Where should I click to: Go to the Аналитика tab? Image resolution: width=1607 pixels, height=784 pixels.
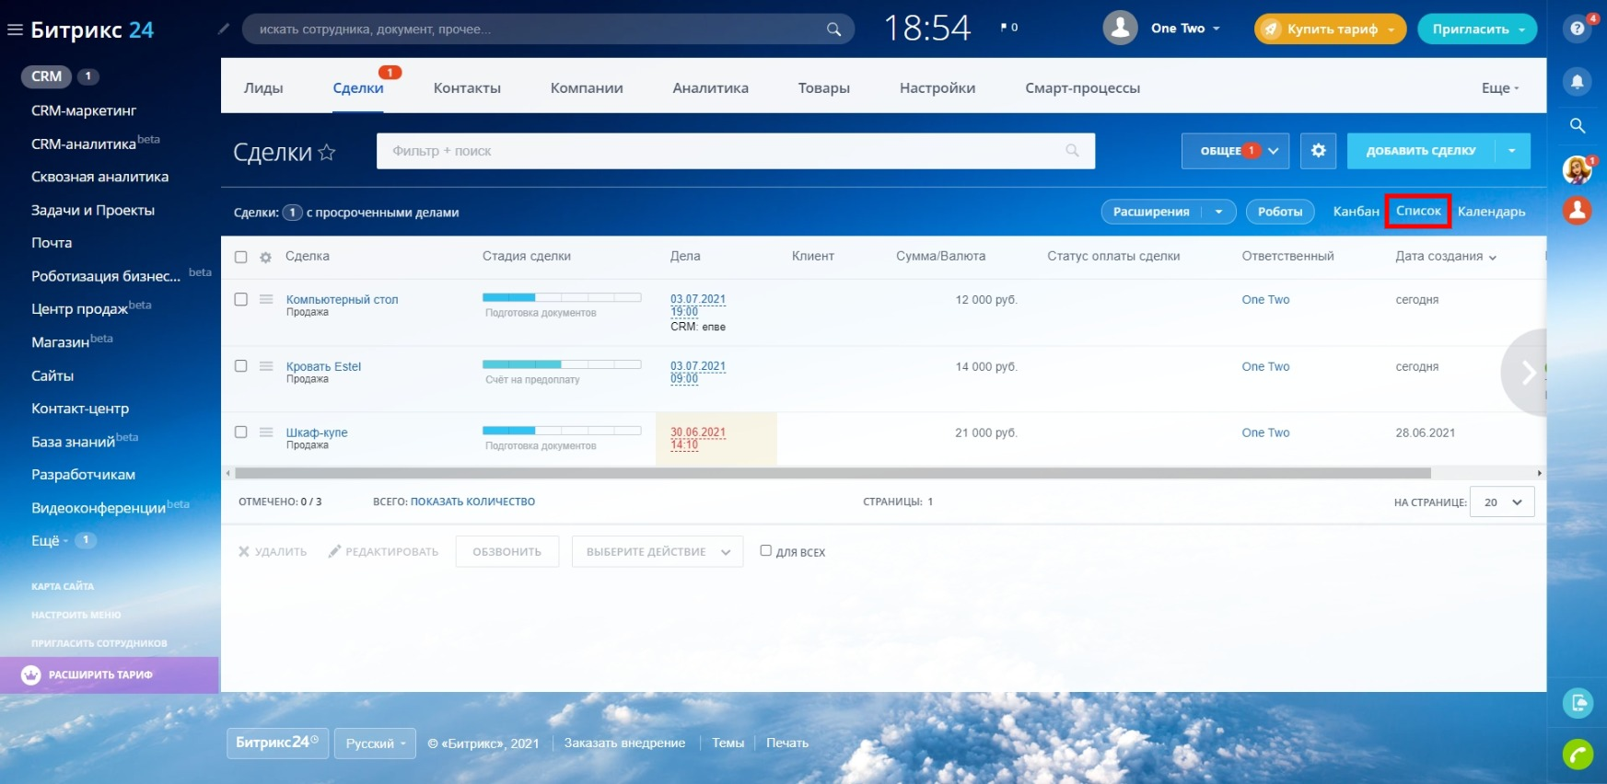coord(710,88)
